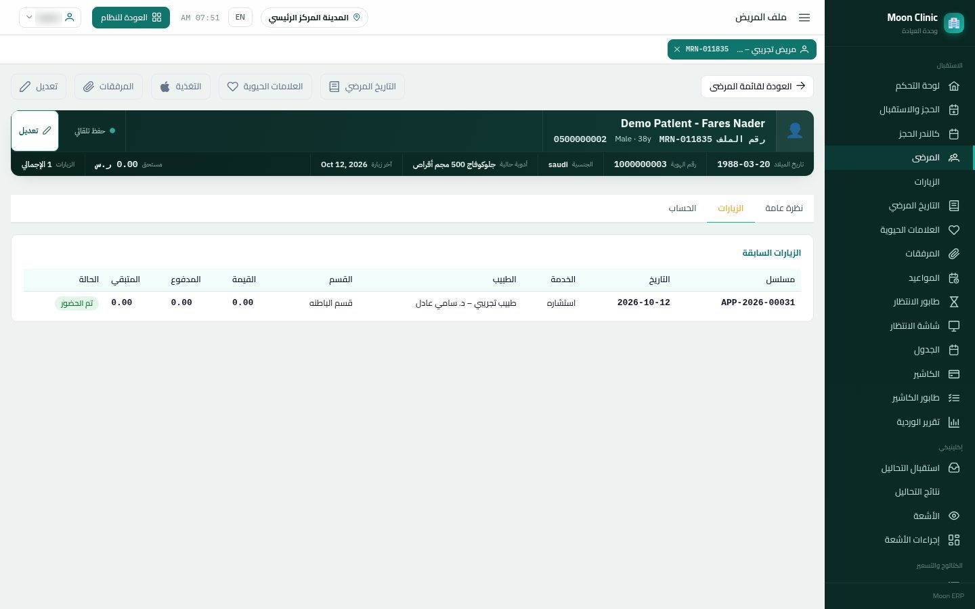Screen dimensions: 975x609
Task: Switch to the نظرة عامة tab
Action: (784, 208)
